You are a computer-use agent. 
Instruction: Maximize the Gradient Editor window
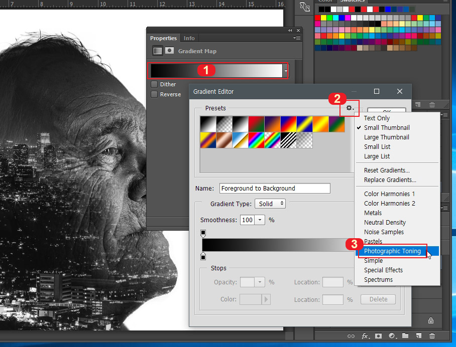click(377, 91)
